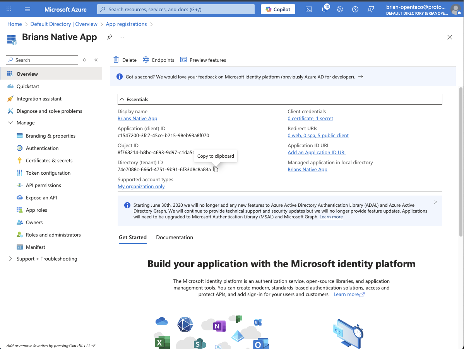Open the notifications bell showing 10 alerts

pyautogui.click(x=324, y=9)
